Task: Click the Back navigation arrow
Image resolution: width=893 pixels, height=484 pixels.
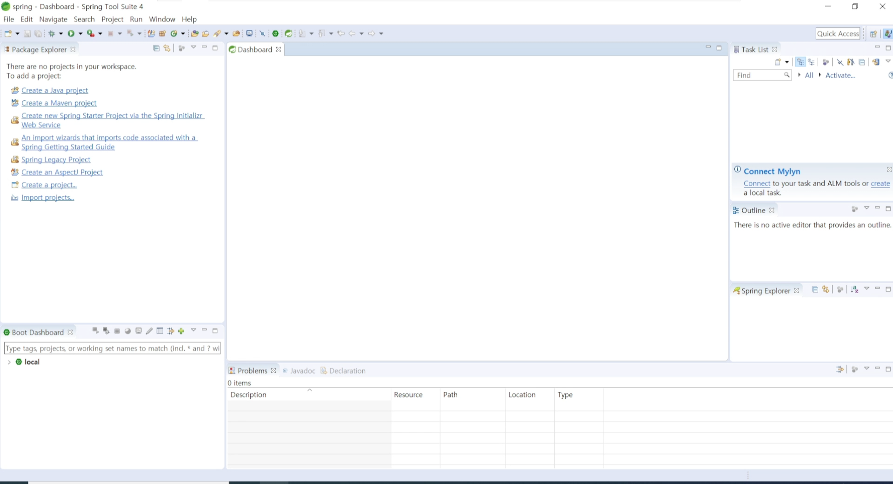Action: click(352, 34)
